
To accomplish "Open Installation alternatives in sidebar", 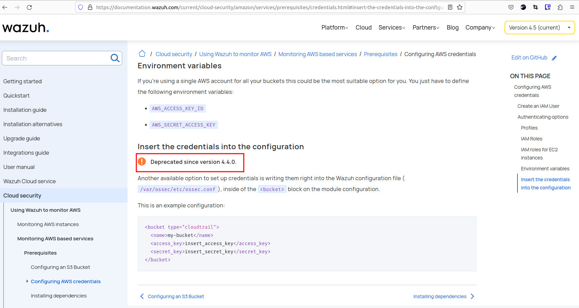I will pos(33,124).
